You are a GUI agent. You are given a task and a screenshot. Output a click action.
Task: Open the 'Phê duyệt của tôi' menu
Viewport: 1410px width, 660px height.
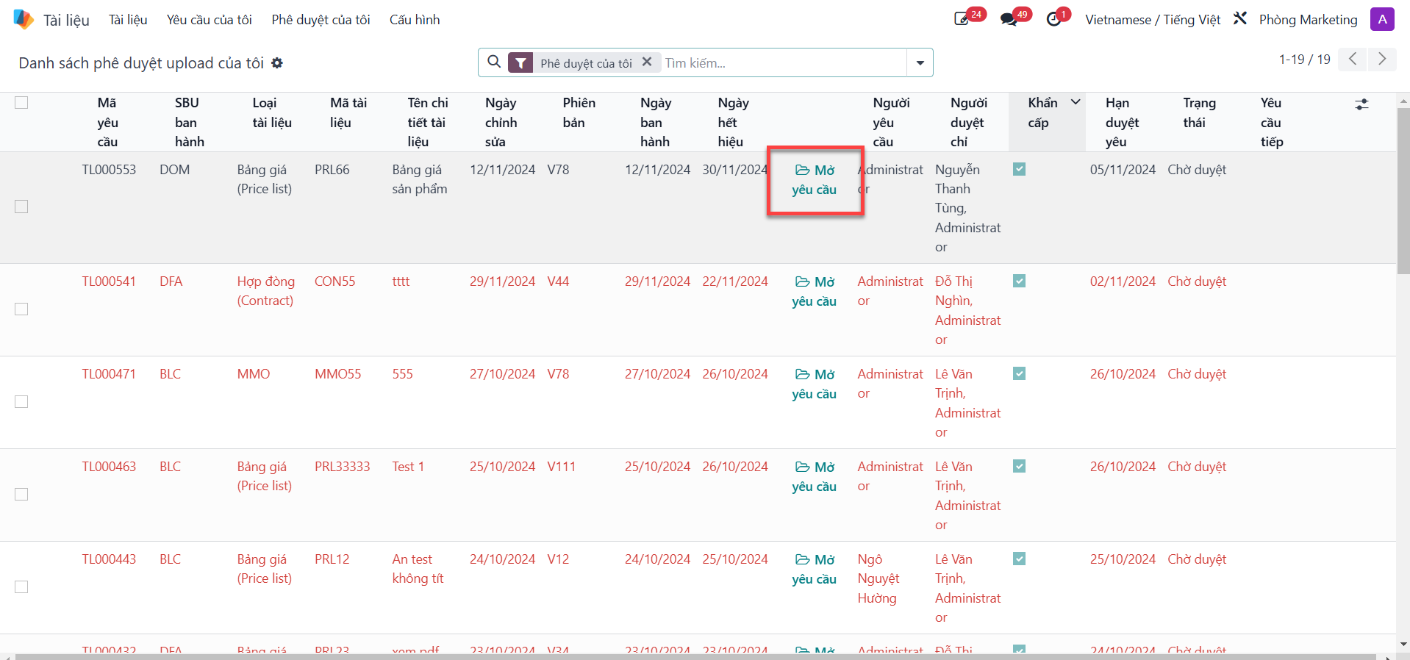321,20
